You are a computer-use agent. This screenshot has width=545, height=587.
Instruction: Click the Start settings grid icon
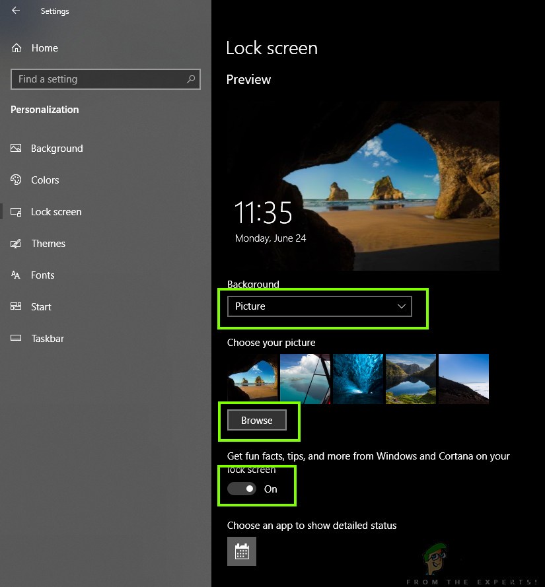point(15,306)
